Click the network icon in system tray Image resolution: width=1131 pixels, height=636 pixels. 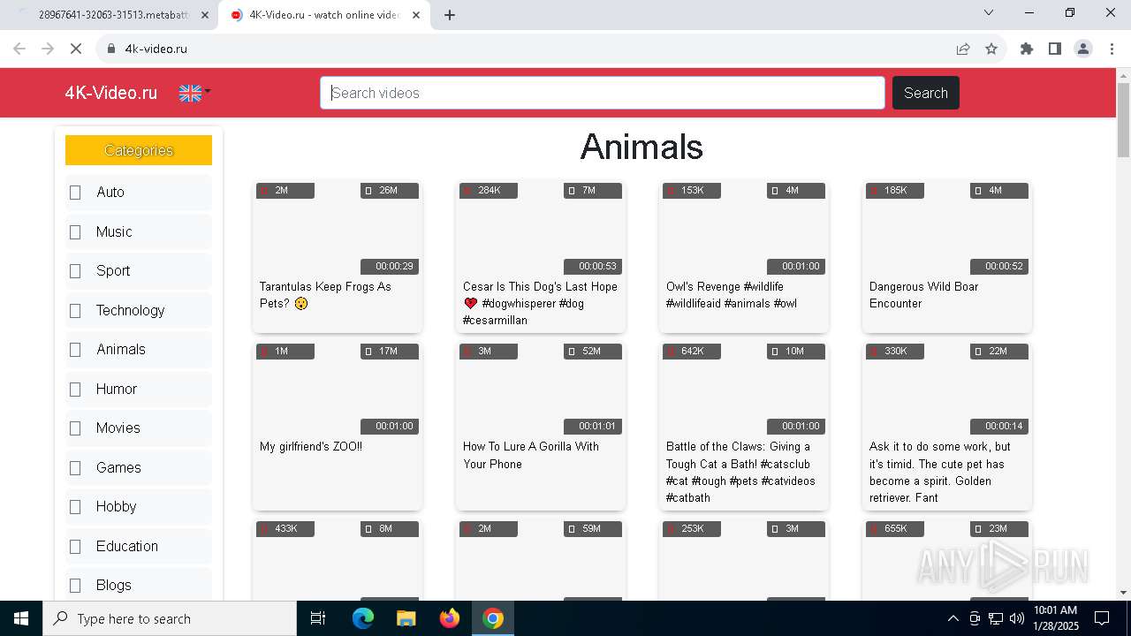tap(996, 618)
